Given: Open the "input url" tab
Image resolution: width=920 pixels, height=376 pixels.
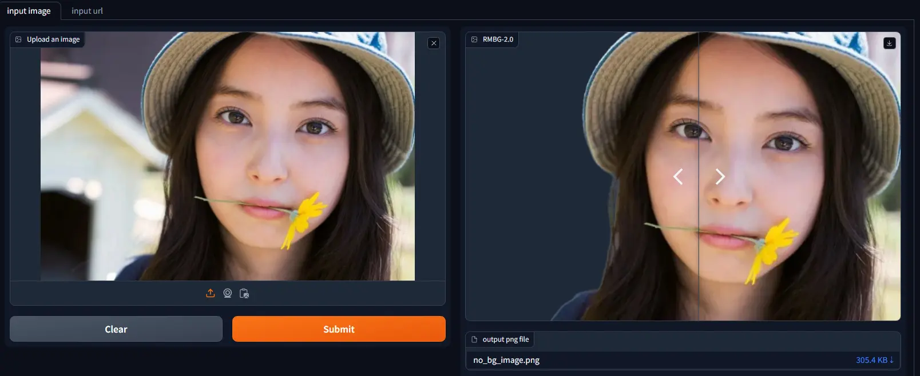Looking at the screenshot, I should [x=87, y=11].
